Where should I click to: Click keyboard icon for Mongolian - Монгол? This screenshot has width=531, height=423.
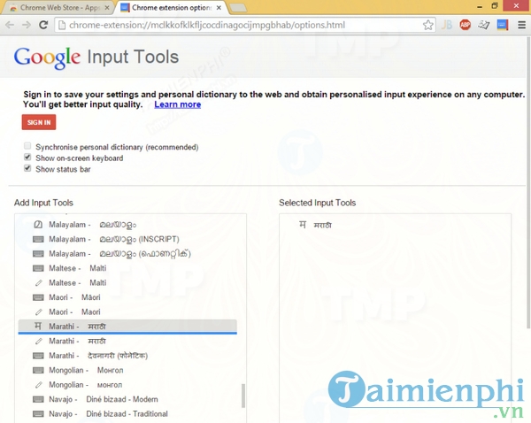pyautogui.click(x=38, y=370)
